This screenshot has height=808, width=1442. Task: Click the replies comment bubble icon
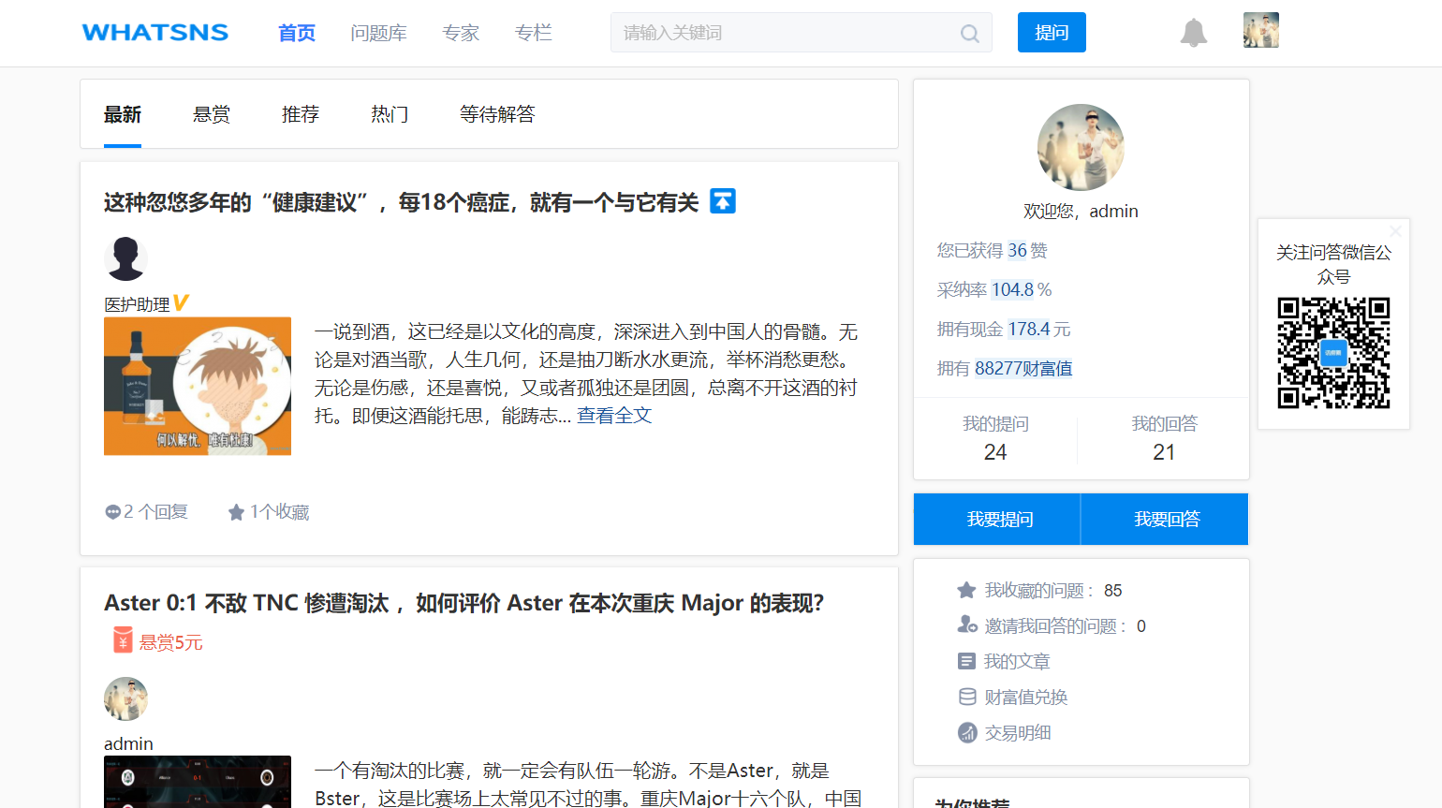pyautogui.click(x=112, y=512)
